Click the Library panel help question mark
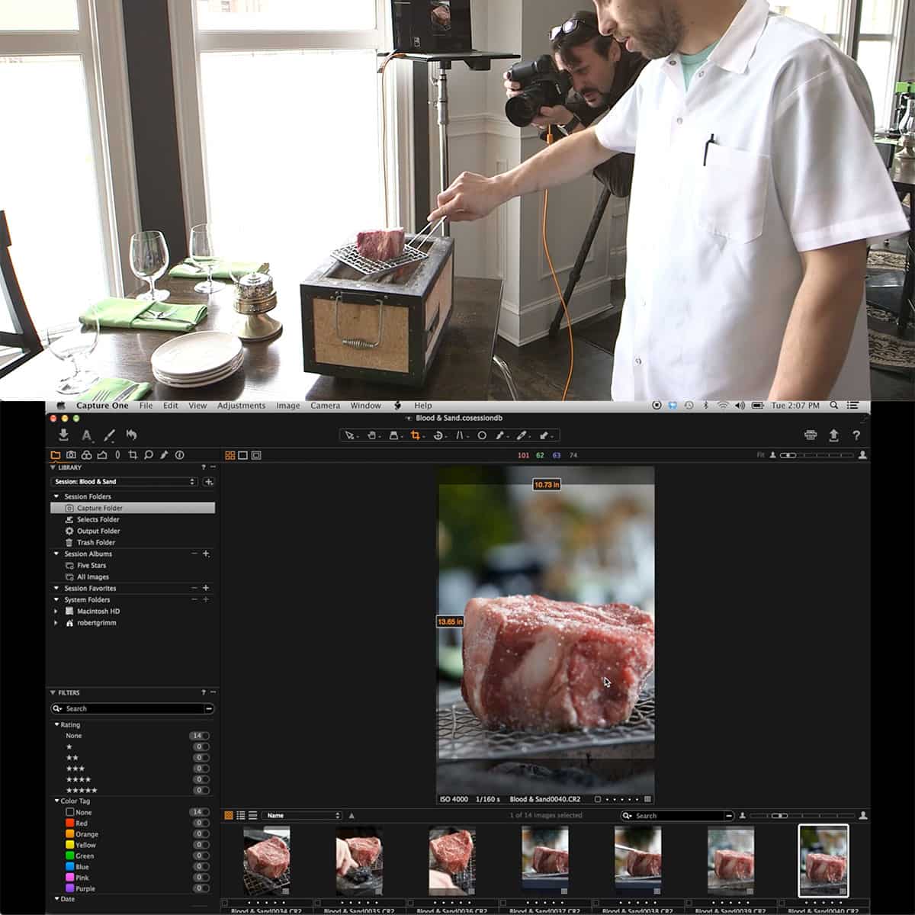 click(x=202, y=467)
